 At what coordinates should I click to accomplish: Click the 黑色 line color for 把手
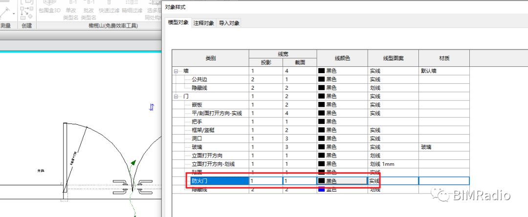(342, 121)
